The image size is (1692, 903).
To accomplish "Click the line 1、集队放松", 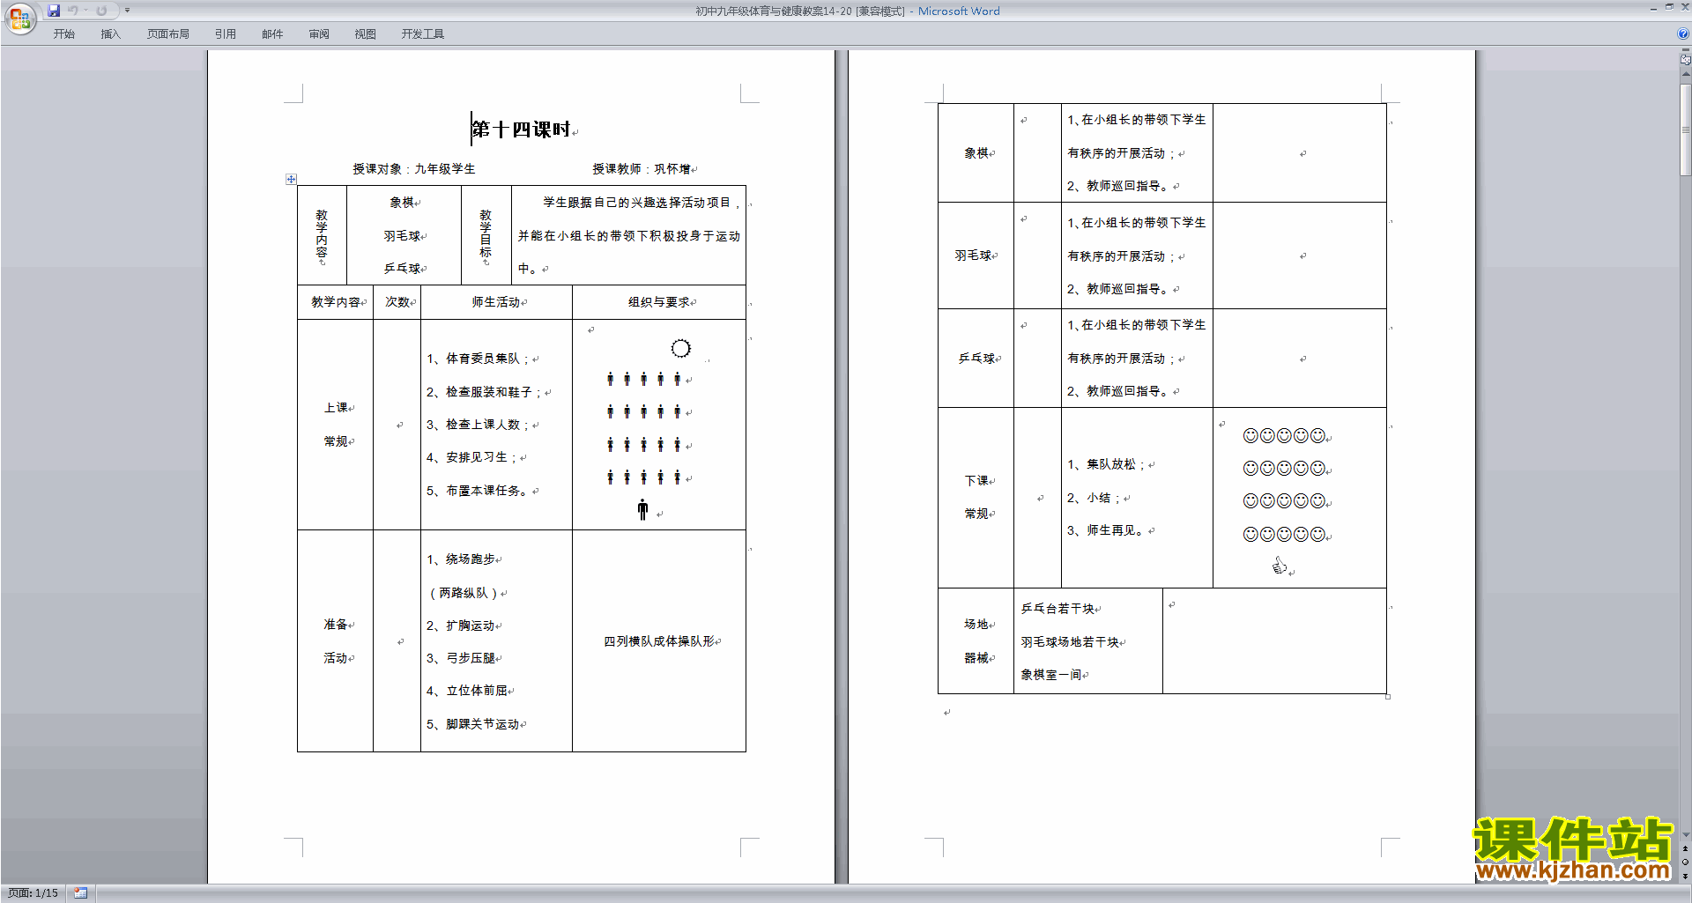I will [1106, 464].
